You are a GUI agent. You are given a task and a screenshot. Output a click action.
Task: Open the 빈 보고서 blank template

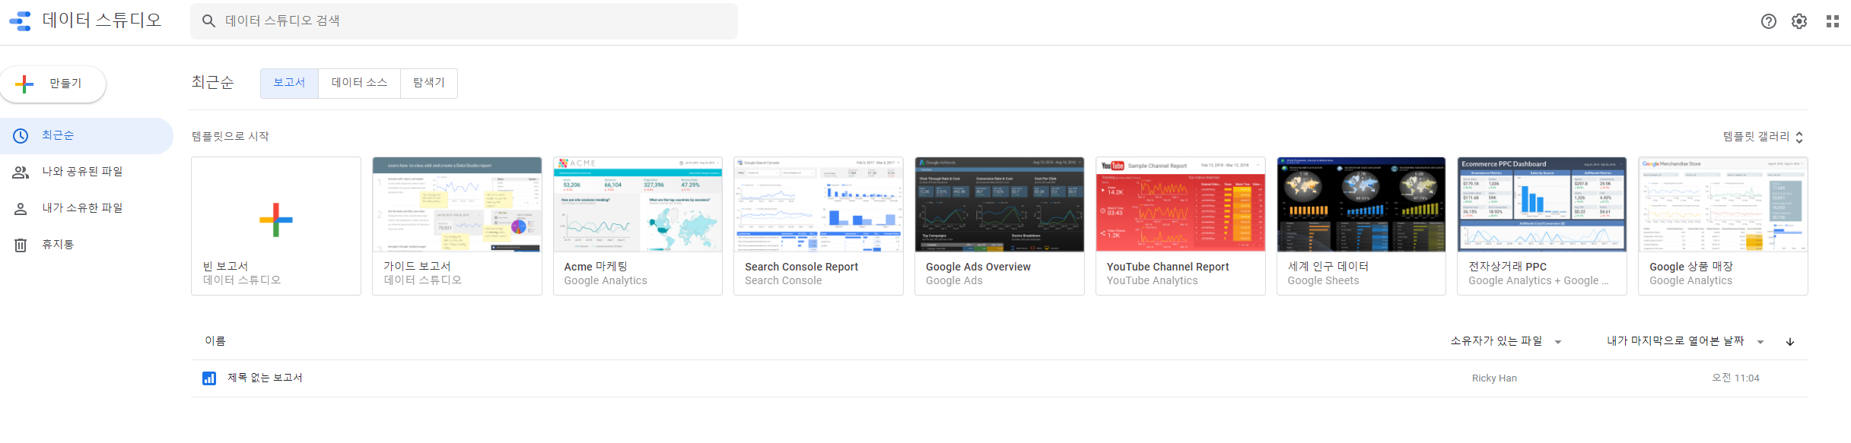click(x=276, y=226)
